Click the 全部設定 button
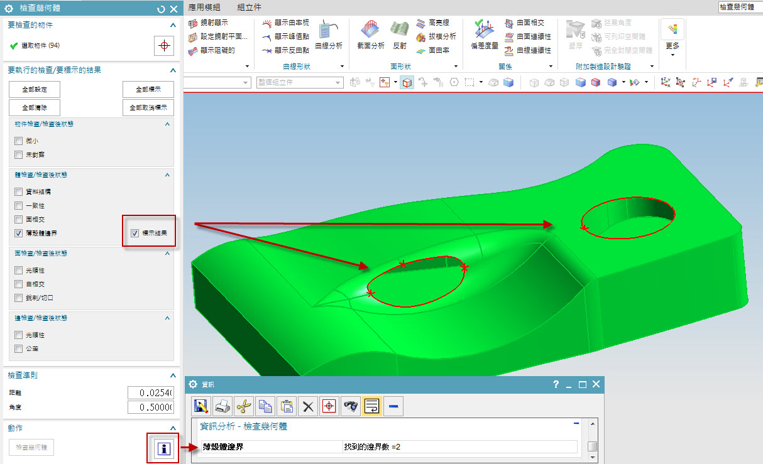Image resolution: width=763 pixels, height=464 pixels. (x=35, y=89)
